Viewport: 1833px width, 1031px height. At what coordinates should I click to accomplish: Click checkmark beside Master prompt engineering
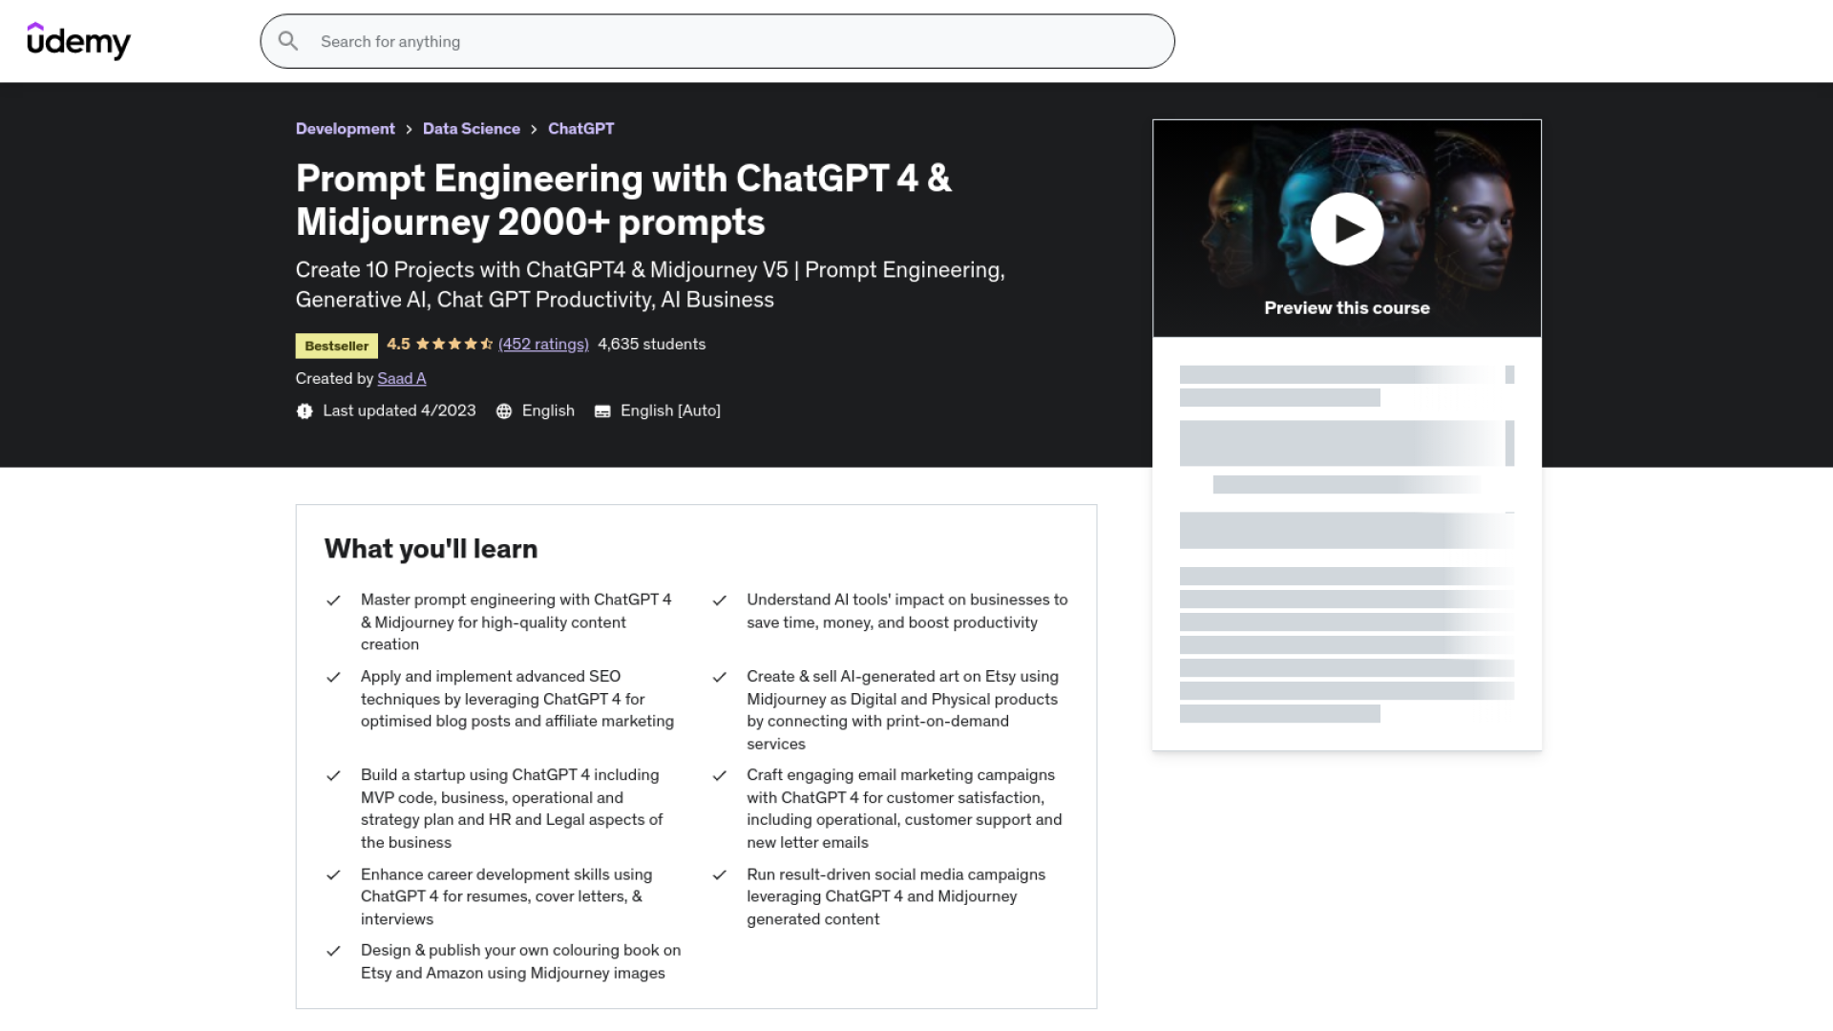[333, 600]
